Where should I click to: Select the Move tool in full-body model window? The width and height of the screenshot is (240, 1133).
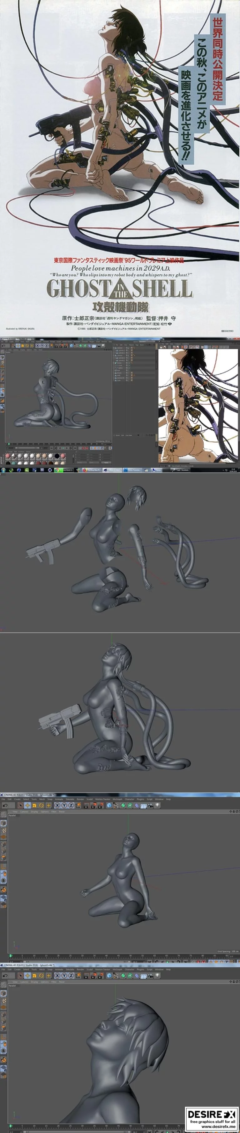28,805
